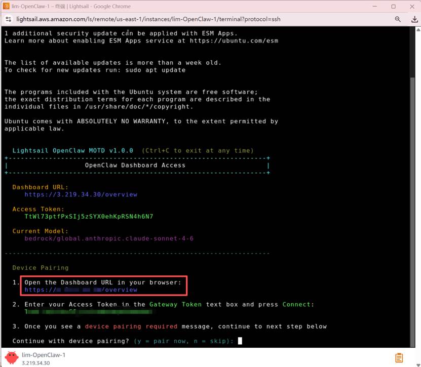The image size is (421, 367).
Task: Click the green 'Connect' word in step 2
Action: [x=296, y=305]
